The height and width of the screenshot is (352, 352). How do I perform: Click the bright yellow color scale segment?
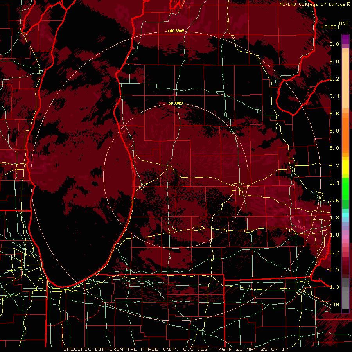coord(345,167)
